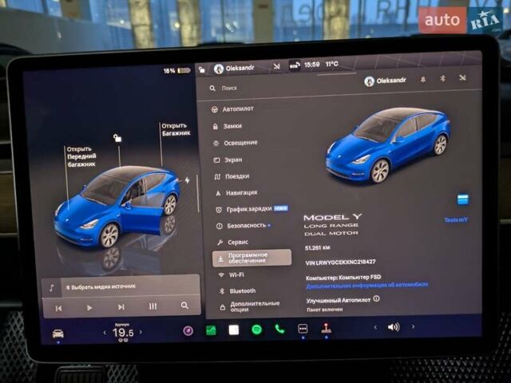This screenshot has height=383, width=511.
Task: Select Программное обеспечение menu item
Action: pos(252,258)
